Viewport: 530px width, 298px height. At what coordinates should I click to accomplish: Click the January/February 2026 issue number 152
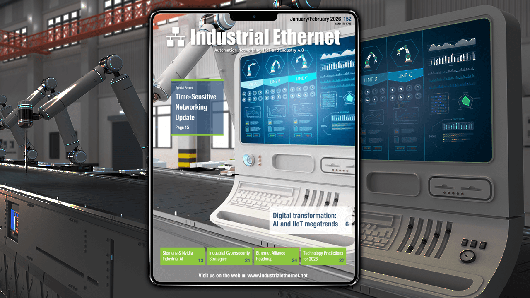347,19
